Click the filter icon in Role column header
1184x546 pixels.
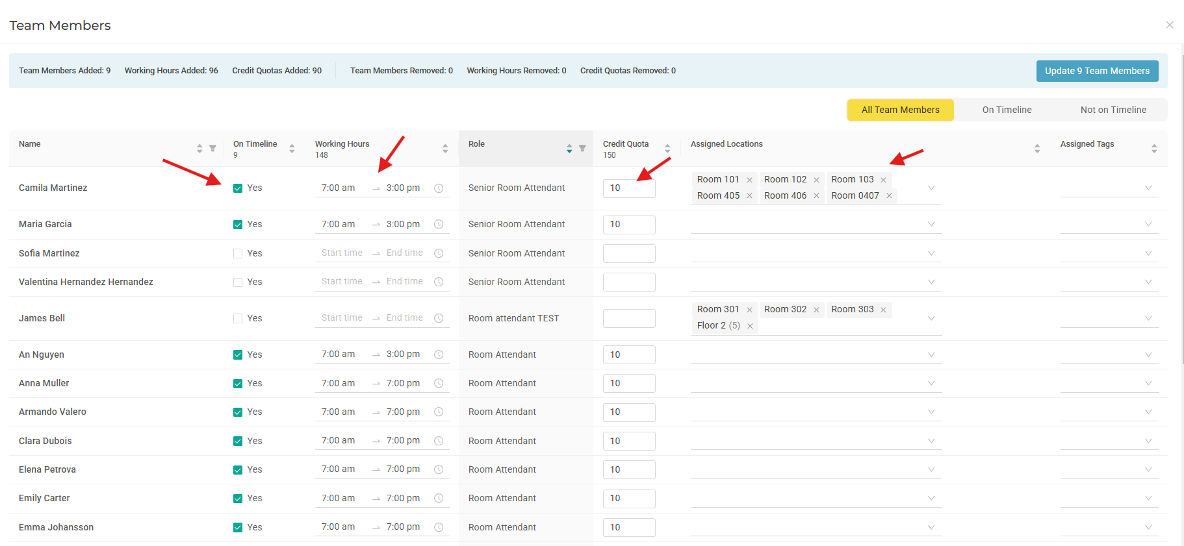tap(582, 149)
